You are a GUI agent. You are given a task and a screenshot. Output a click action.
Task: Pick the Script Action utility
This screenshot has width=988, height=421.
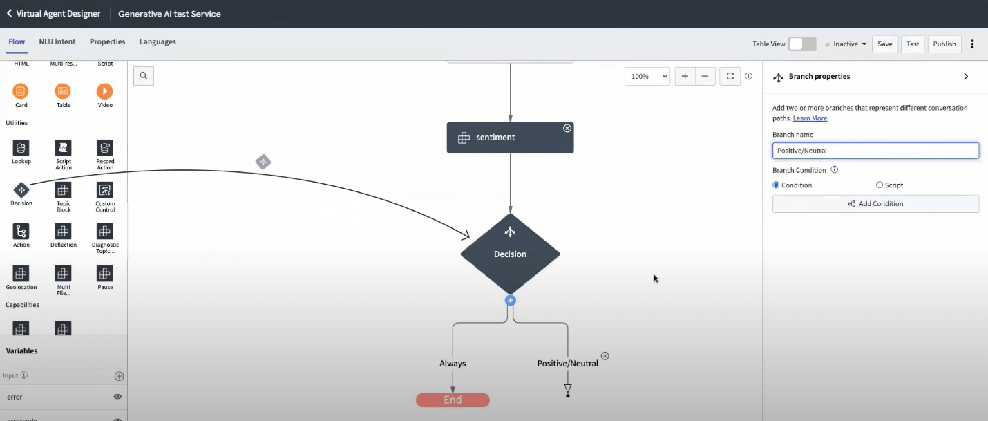click(63, 148)
